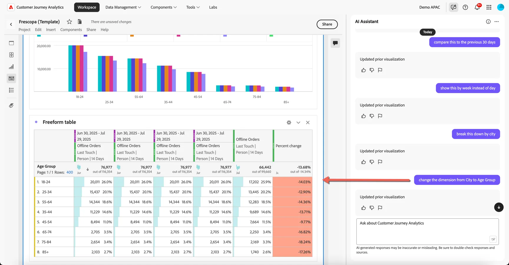
Task: Open the Visualizations bar chart icon in left rail
Action: pos(11,67)
